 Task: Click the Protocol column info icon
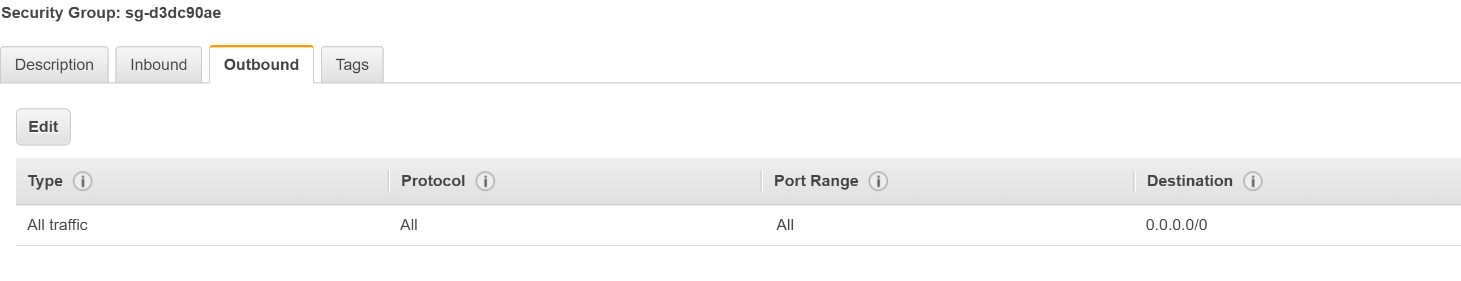[x=485, y=182]
